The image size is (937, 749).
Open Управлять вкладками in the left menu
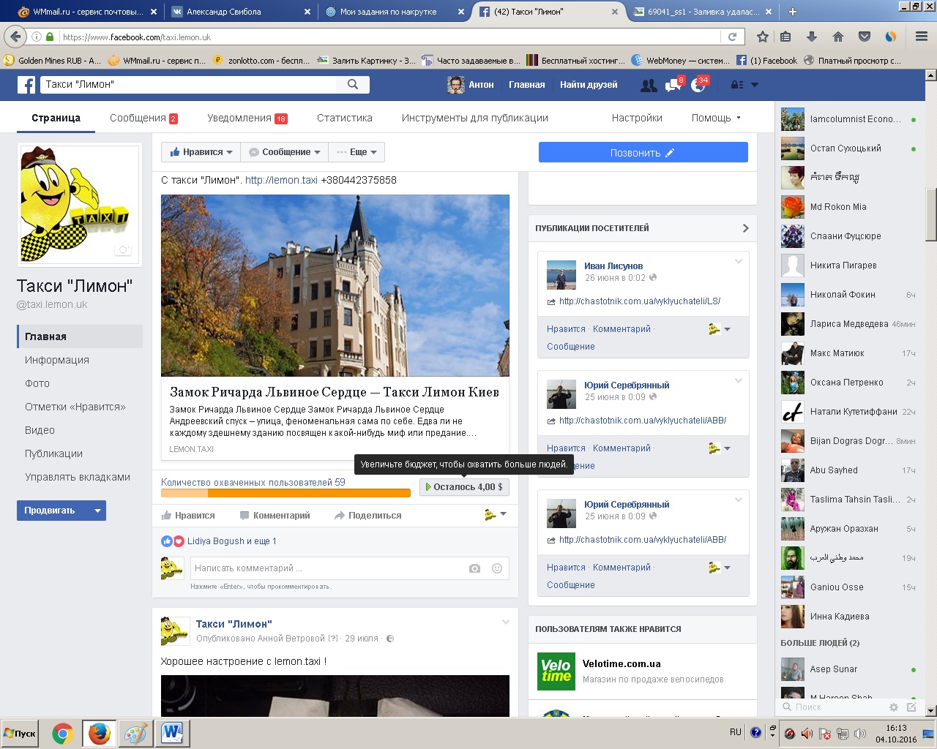78,477
